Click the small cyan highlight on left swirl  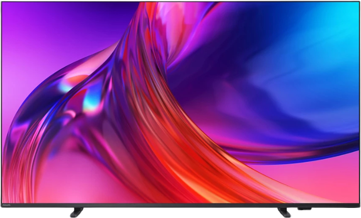point(89,104)
